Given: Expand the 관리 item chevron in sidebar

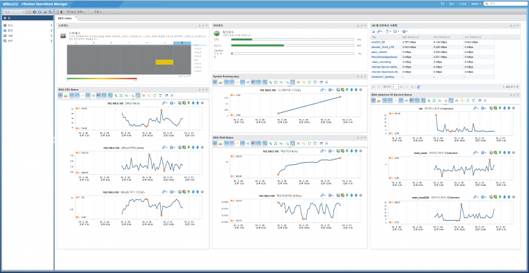Looking at the screenshot, I should 52,40.
